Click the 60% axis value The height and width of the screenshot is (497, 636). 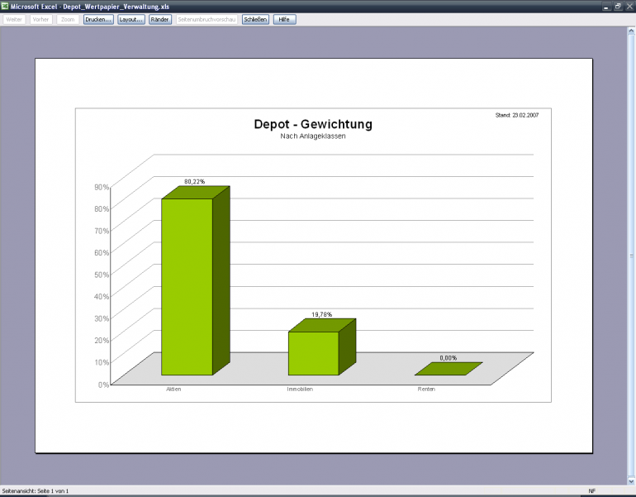(x=102, y=252)
